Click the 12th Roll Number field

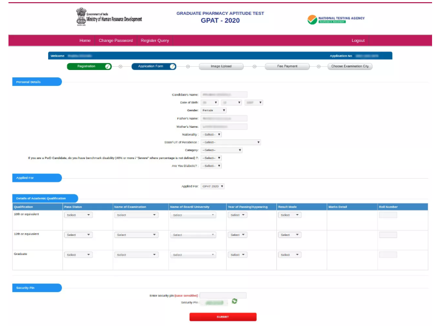[x=388, y=235]
